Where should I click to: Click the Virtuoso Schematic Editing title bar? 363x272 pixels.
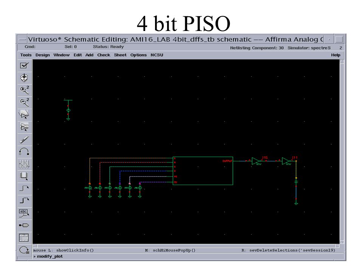[176, 40]
